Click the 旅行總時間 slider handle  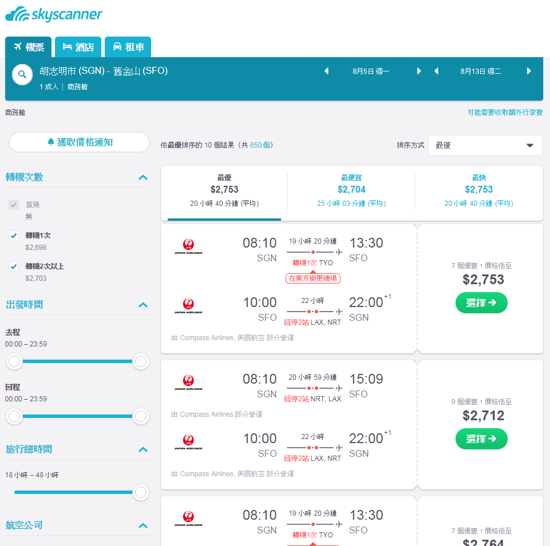coord(141,492)
